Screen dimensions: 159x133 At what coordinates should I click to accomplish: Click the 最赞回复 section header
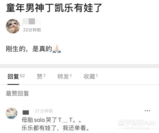point(17,93)
